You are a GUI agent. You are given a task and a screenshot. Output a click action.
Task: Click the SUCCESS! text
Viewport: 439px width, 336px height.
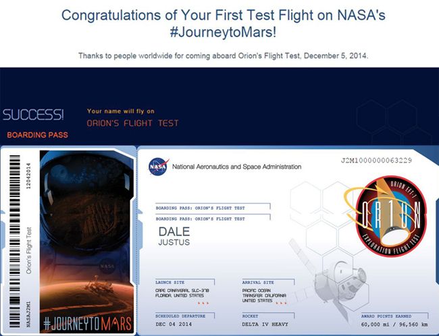click(x=33, y=115)
